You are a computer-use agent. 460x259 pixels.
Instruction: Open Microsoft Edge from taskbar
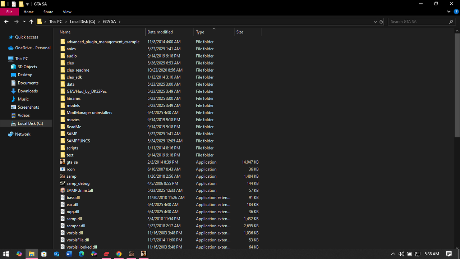tap(82, 254)
